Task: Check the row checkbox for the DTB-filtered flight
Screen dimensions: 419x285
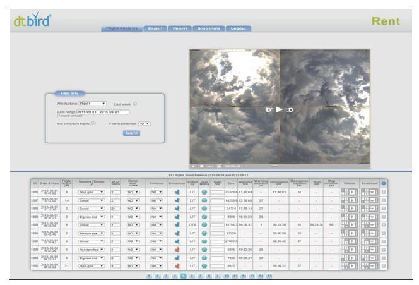Action: 384,225
